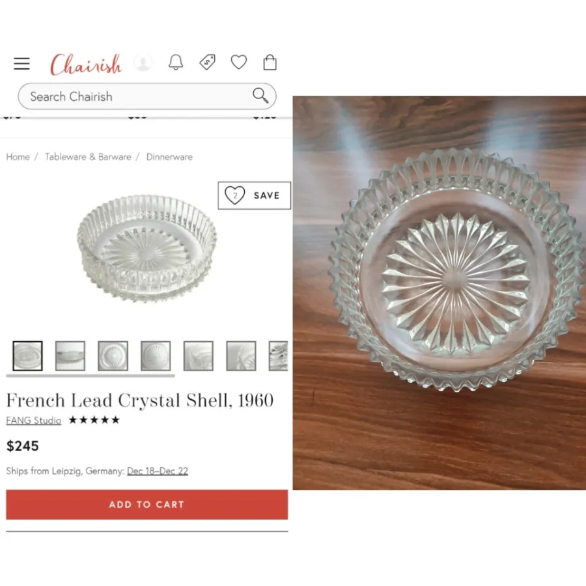Viewport: 586px width, 586px height.
Task: Click the Chairish logo
Action: tap(86, 64)
